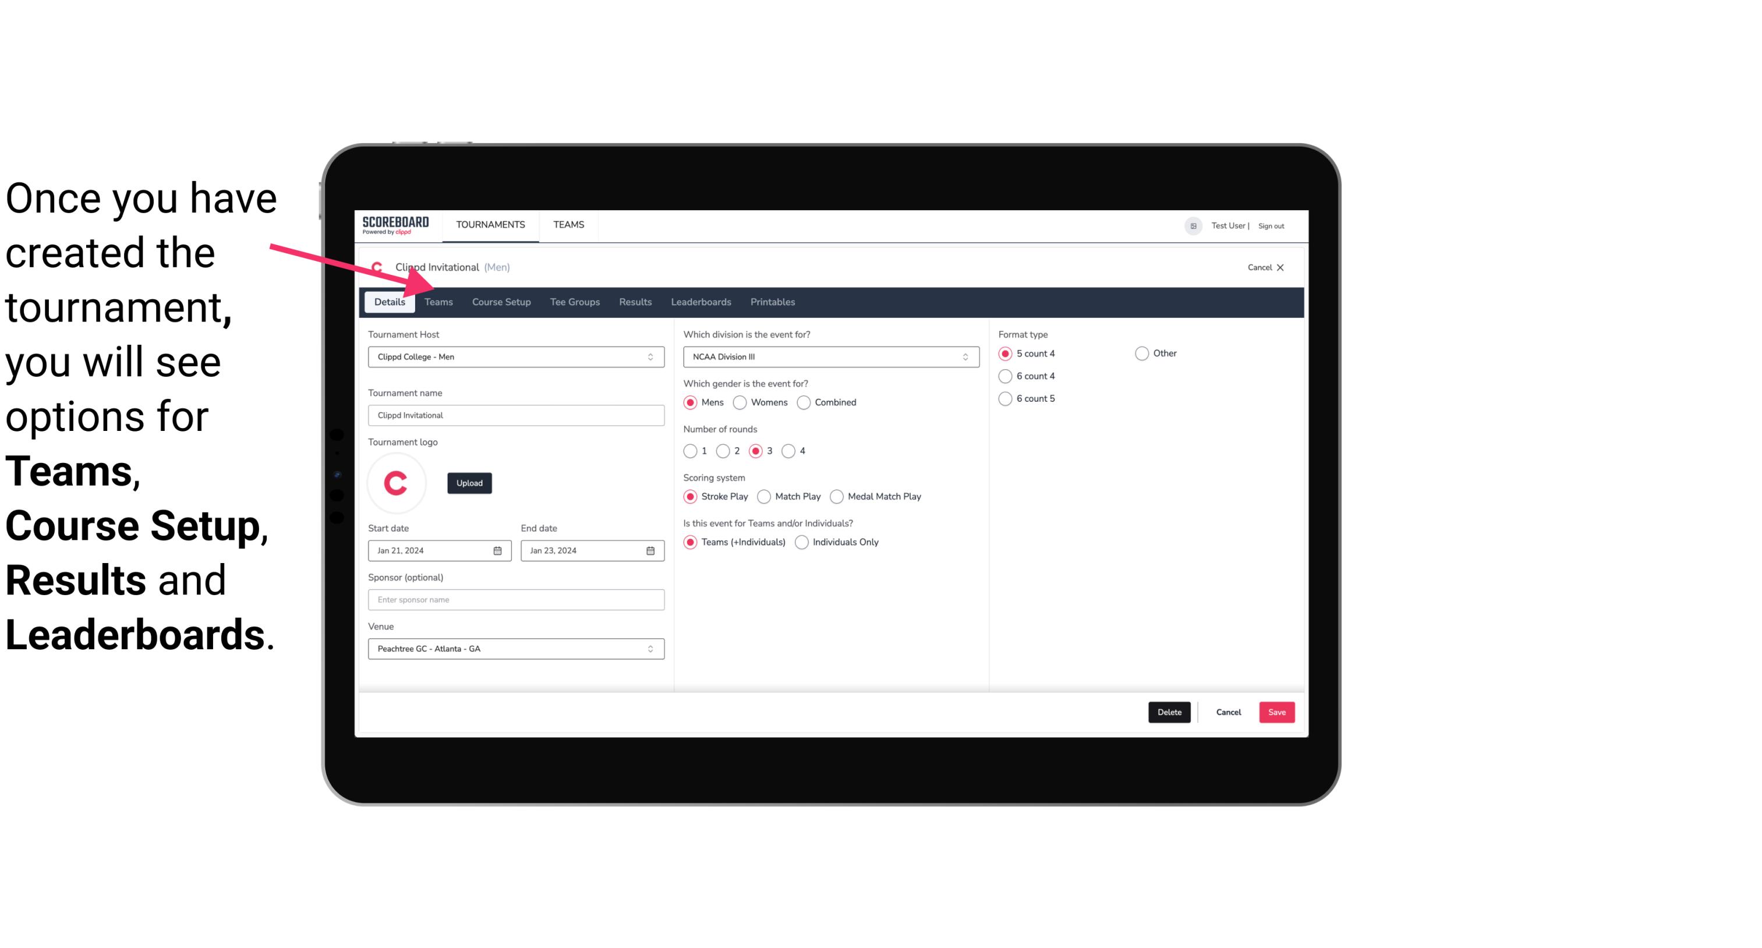Click the sponsor name input field
This screenshot has height=948, width=1762.
click(516, 599)
